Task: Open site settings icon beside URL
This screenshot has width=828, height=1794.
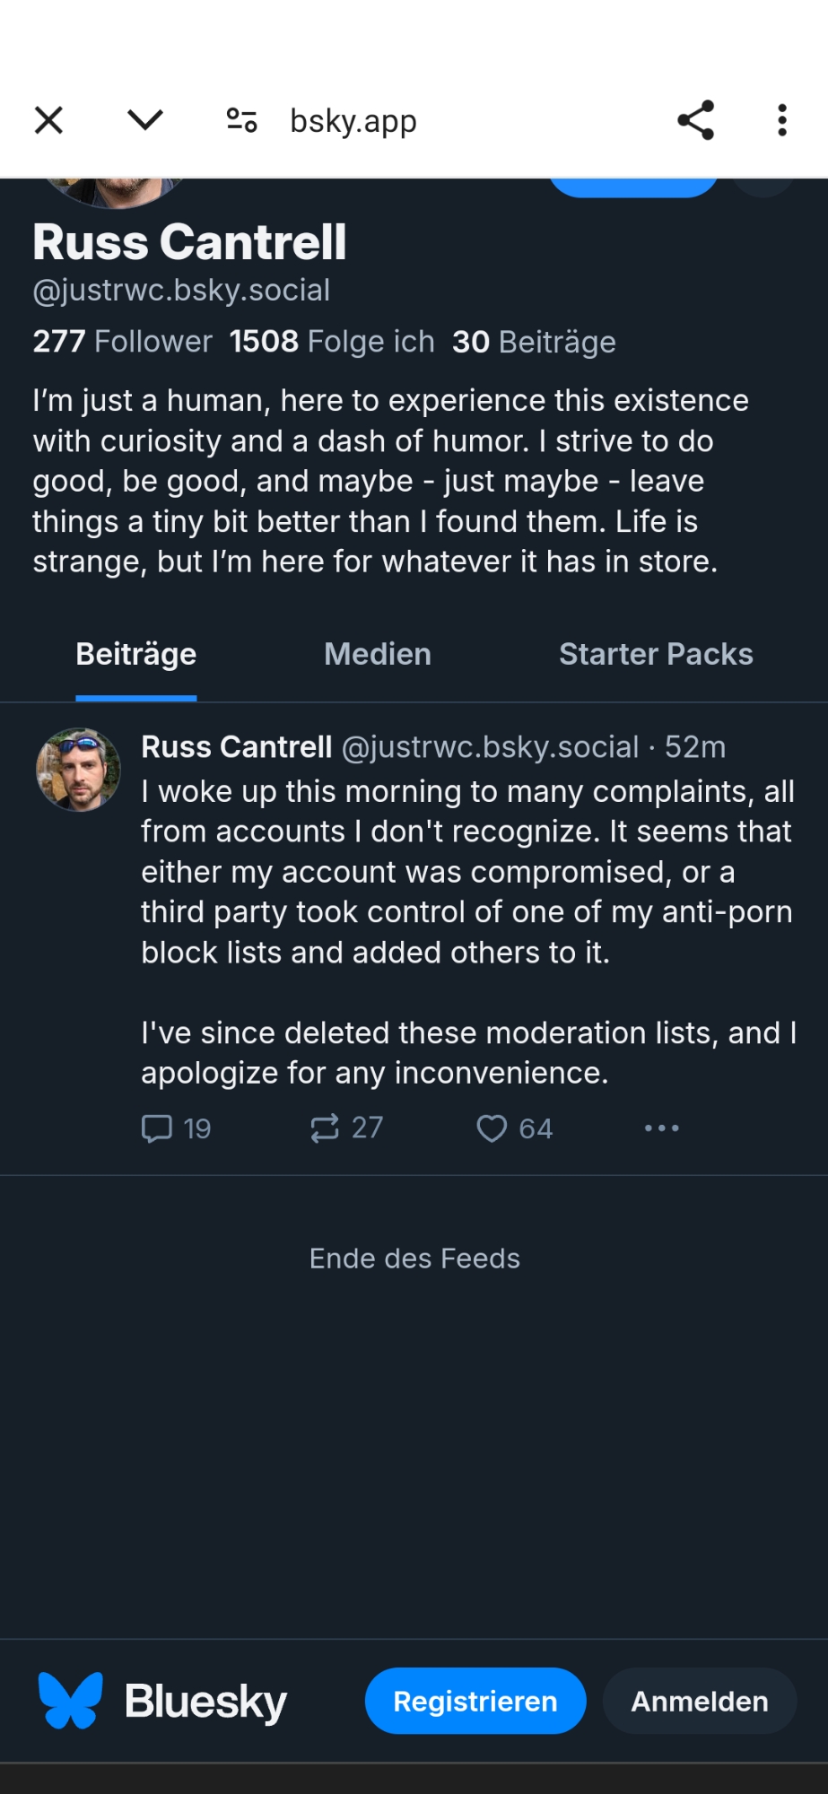Action: (241, 120)
